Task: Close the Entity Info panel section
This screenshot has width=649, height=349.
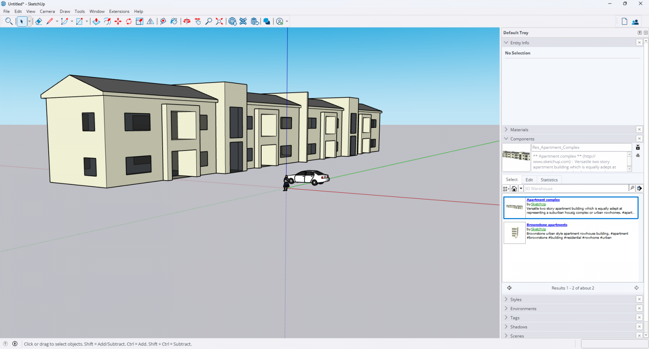Action: (x=639, y=43)
